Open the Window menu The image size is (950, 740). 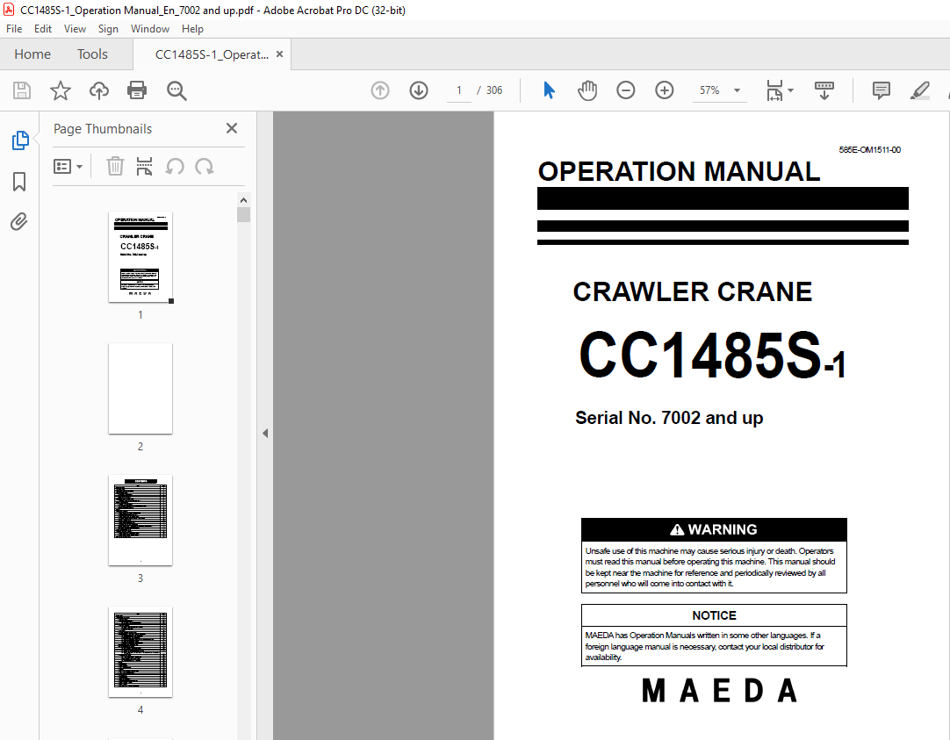pyautogui.click(x=149, y=28)
